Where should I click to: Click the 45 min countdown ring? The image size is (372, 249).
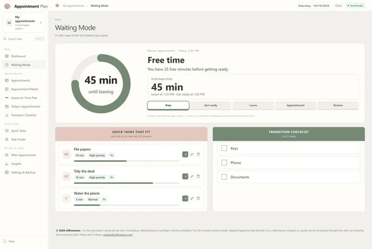pos(101,84)
